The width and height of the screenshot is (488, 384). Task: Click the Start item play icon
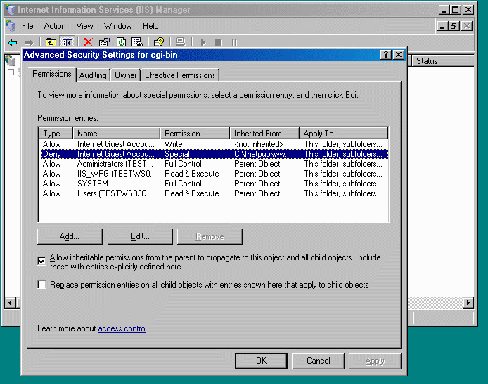(203, 42)
